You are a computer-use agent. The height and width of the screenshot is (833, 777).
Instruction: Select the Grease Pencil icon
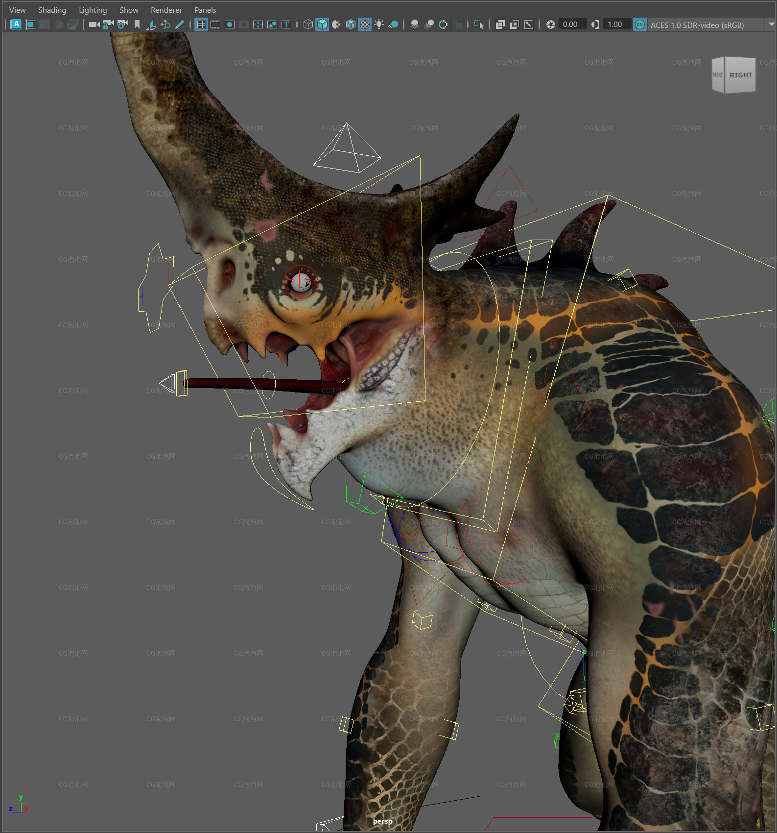[x=180, y=24]
